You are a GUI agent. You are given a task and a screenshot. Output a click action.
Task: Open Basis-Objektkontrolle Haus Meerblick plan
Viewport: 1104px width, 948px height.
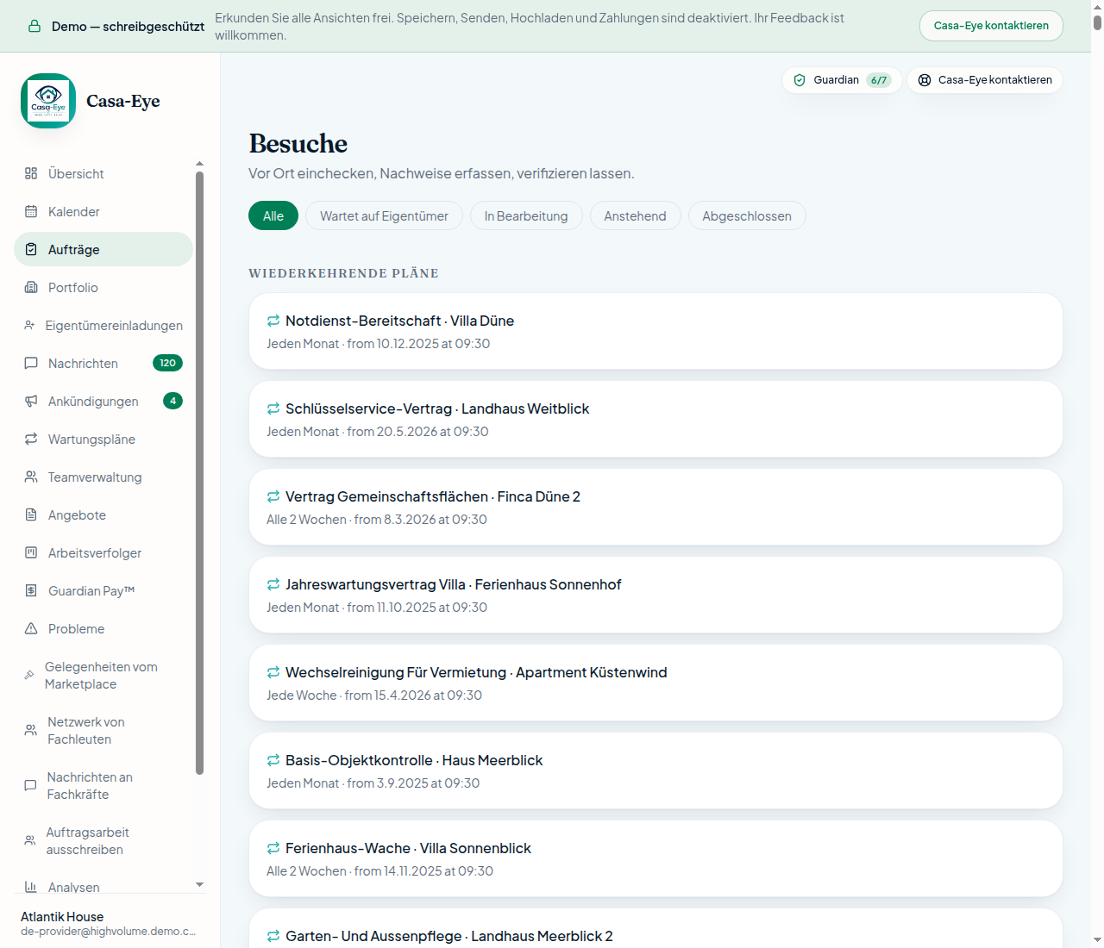coord(655,770)
